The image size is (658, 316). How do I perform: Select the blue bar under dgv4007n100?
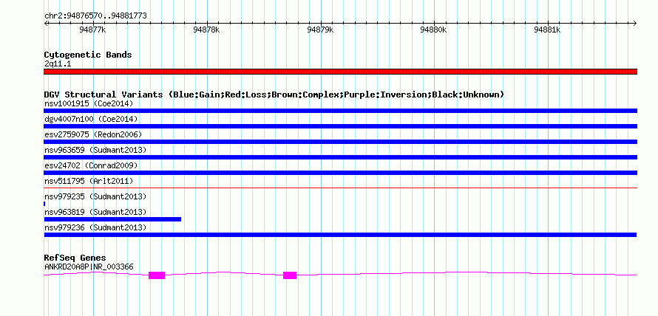[x=340, y=126]
